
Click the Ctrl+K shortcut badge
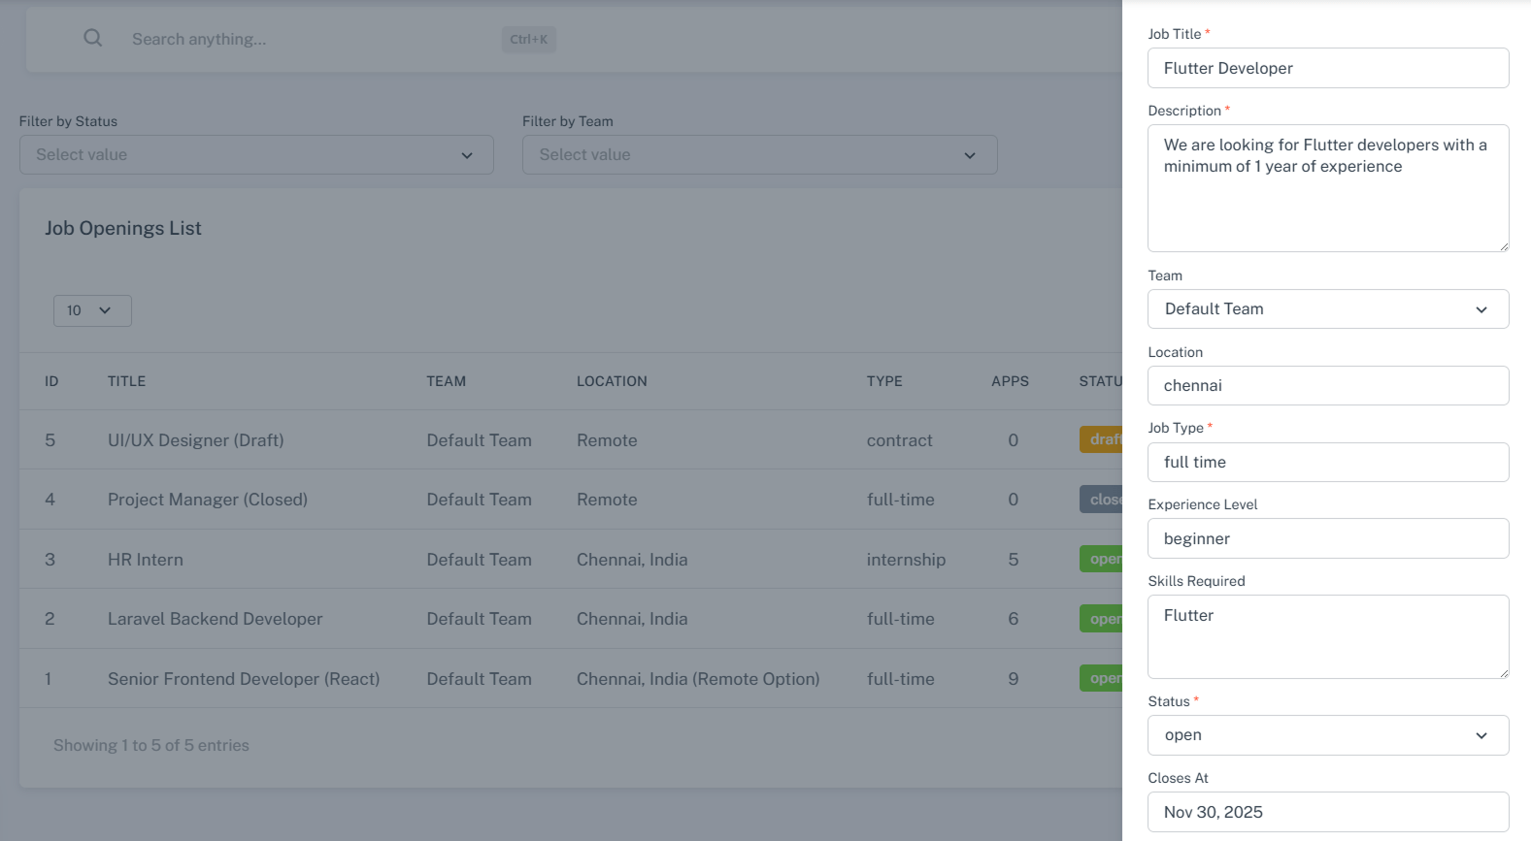click(x=528, y=40)
